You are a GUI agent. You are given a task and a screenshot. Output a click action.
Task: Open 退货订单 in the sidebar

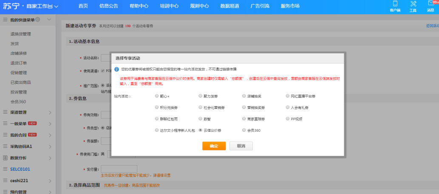coord(18,63)
